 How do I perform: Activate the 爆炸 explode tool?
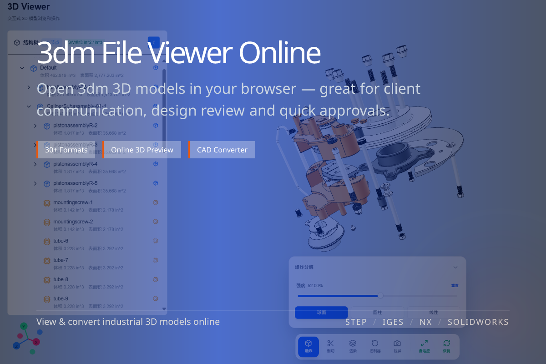(308, 346)
